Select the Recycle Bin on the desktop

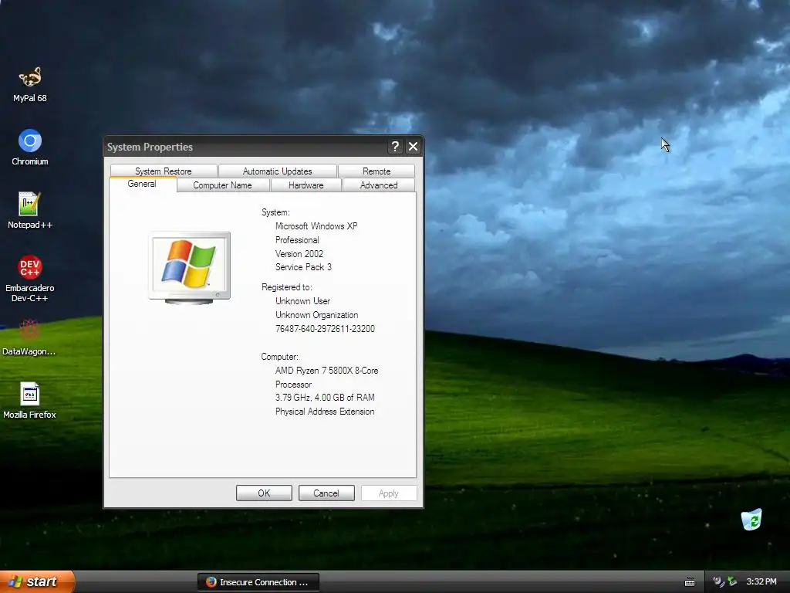751,520
